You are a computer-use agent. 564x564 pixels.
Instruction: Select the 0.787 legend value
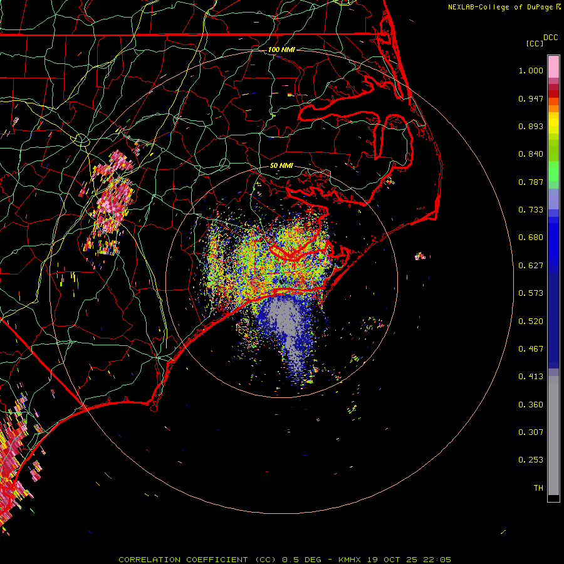click(x=531, y=182)
